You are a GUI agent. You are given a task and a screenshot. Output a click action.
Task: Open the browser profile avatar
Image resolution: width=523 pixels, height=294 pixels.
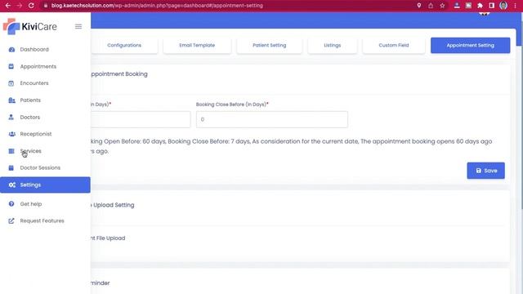503,6
